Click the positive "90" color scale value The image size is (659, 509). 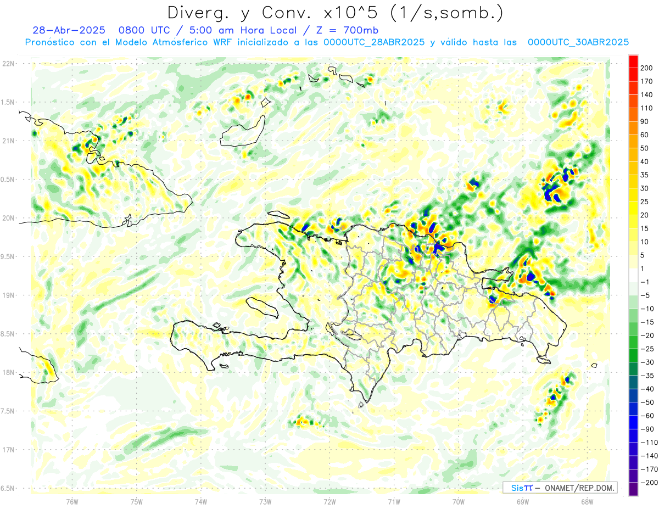click(645, 121)
